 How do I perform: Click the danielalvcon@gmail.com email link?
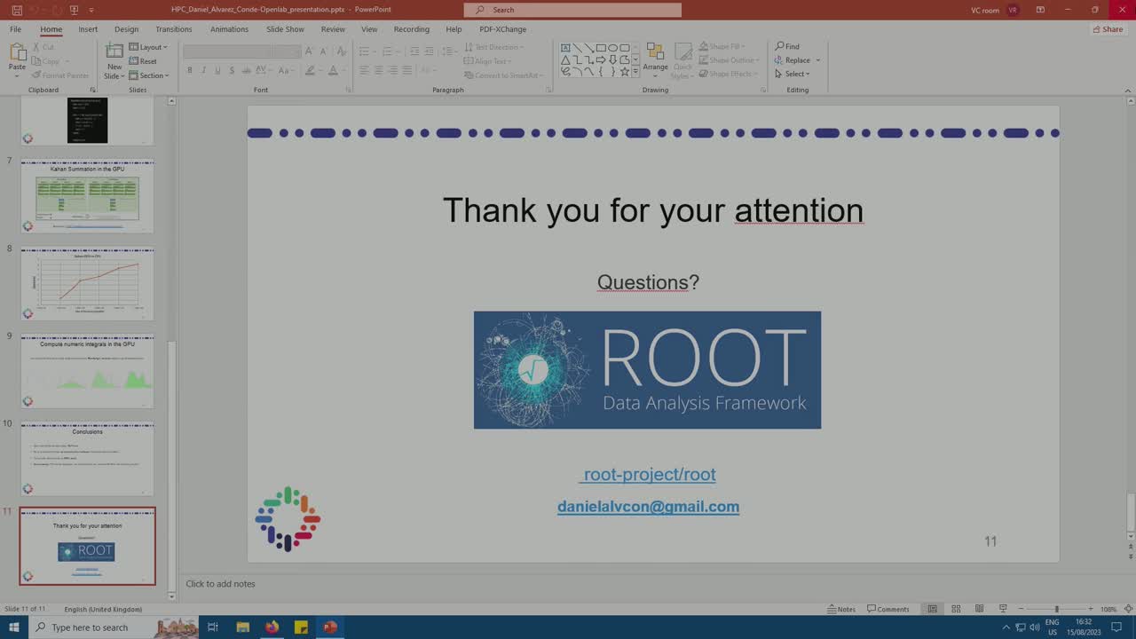coord(648,507)
